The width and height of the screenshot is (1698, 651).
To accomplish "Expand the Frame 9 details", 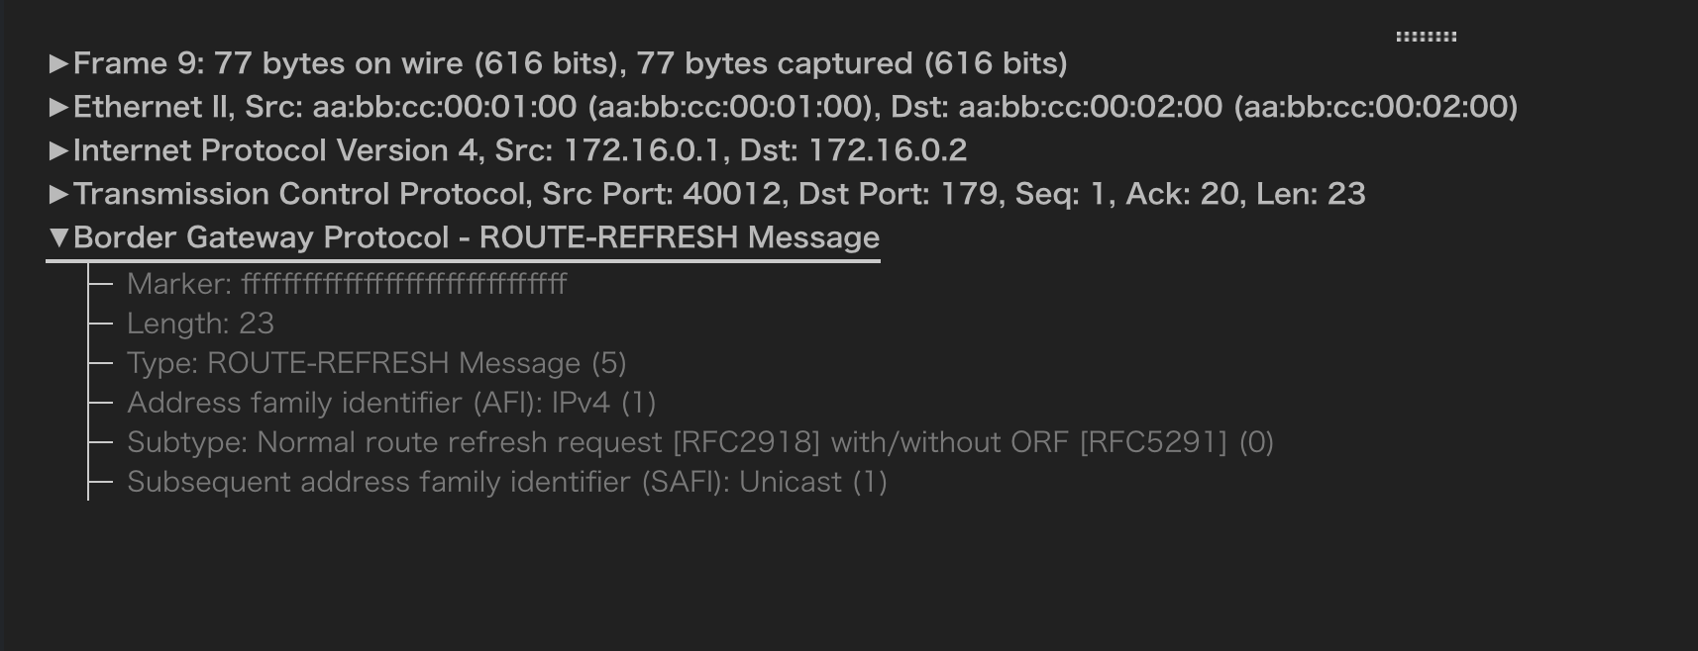I will [x=59, y=63].
